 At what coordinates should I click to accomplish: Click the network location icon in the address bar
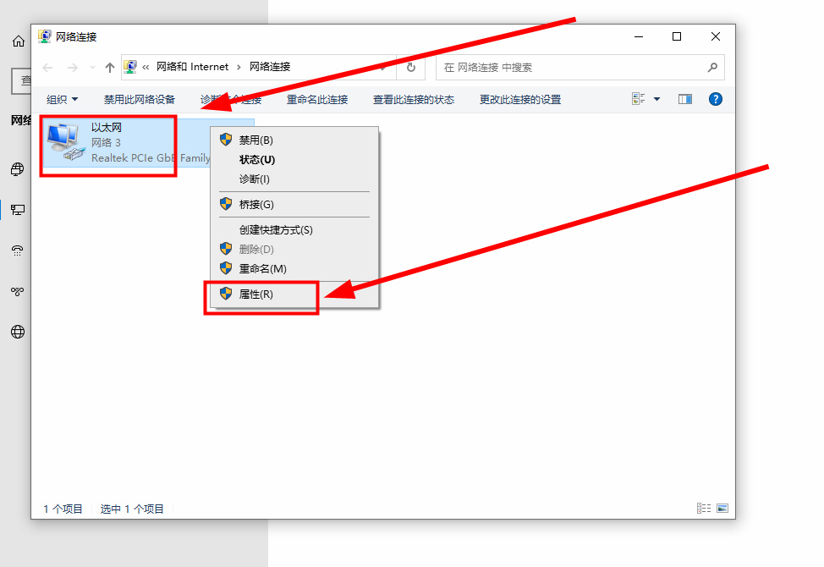click(130, 67)
